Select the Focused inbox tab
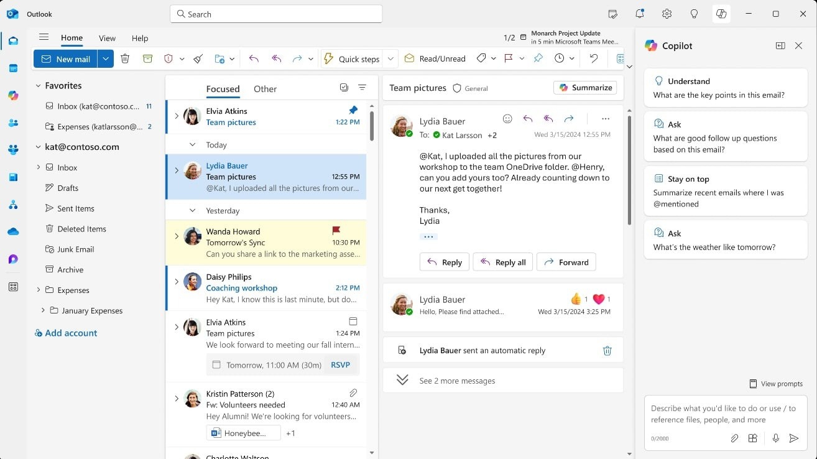Viewport: 817px width, 459px height. (x=223, y=89)
